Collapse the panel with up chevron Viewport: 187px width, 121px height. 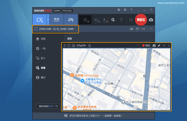[151, 29]
